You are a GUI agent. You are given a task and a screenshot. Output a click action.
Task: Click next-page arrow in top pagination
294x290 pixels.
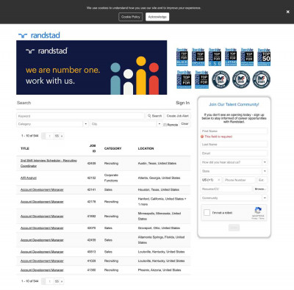coord(62,136)
